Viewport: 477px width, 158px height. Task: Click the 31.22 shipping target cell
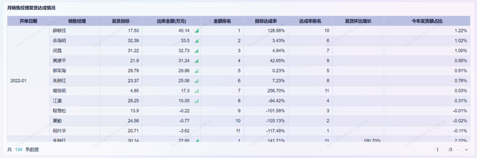tap(121, 51)
